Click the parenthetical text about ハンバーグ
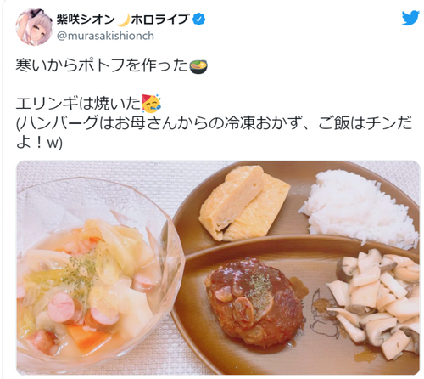This screenshot has width=424, height=379. pos(214,133)
